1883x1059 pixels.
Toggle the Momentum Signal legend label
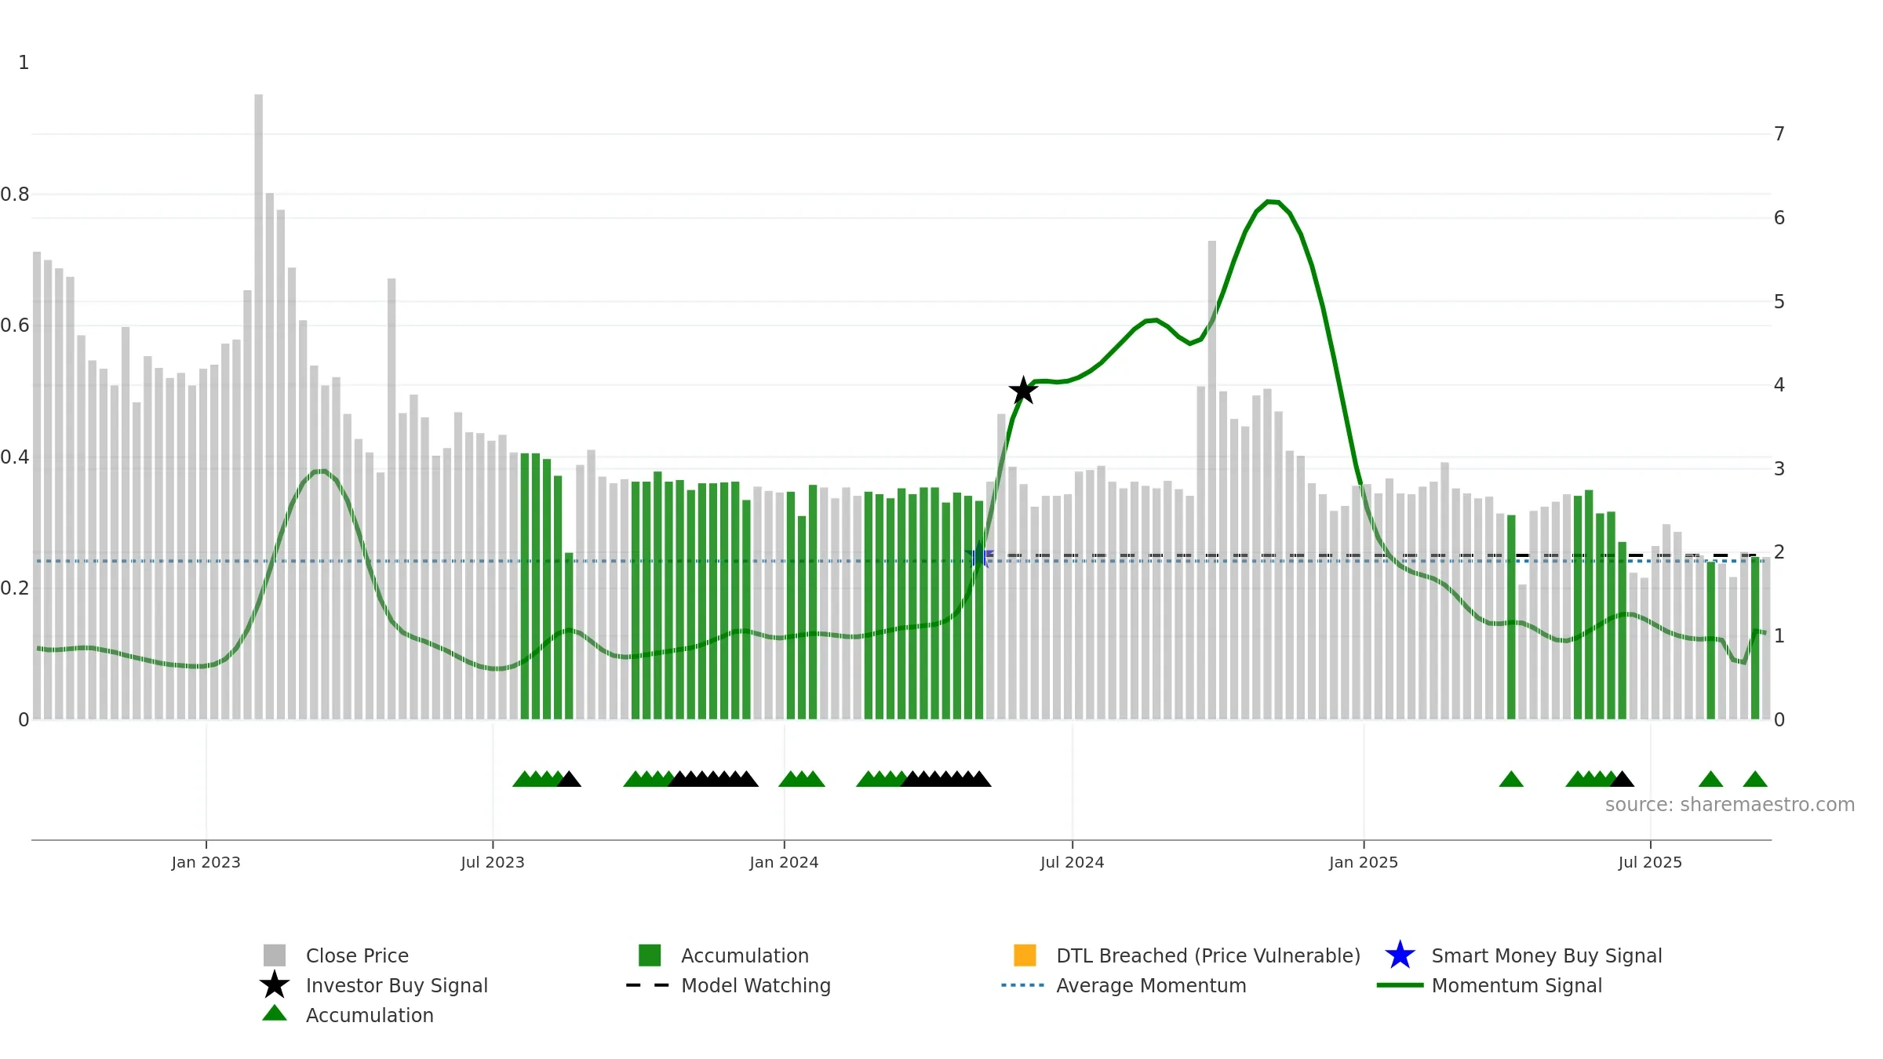(1517, 985)
